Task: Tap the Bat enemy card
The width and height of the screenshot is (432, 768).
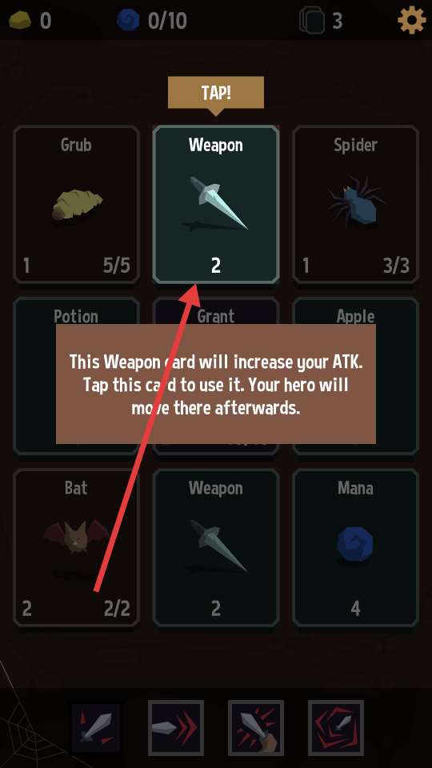Action: [x=76, y=547]
